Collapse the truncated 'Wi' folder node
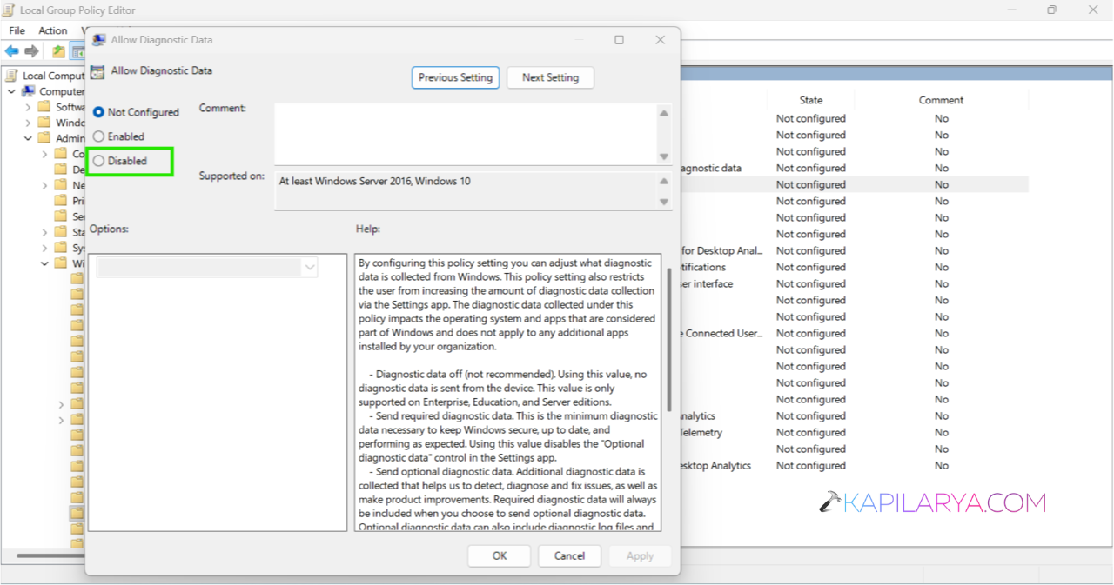 point(44,263)
